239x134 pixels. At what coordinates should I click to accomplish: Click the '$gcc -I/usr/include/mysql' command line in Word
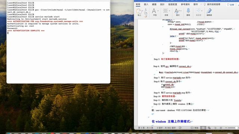click(198, 72)
